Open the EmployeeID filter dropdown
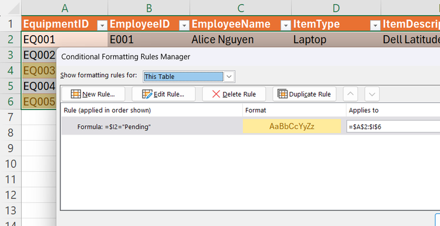 pyautogui.click(x=184, y=26)
